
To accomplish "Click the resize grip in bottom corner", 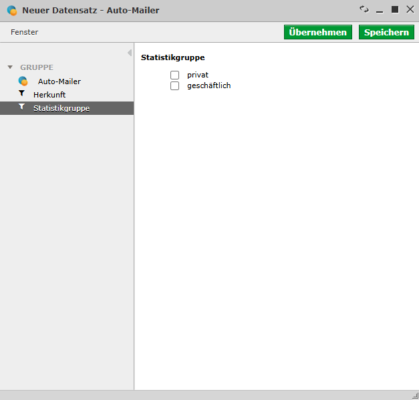I will click(416, 396).
